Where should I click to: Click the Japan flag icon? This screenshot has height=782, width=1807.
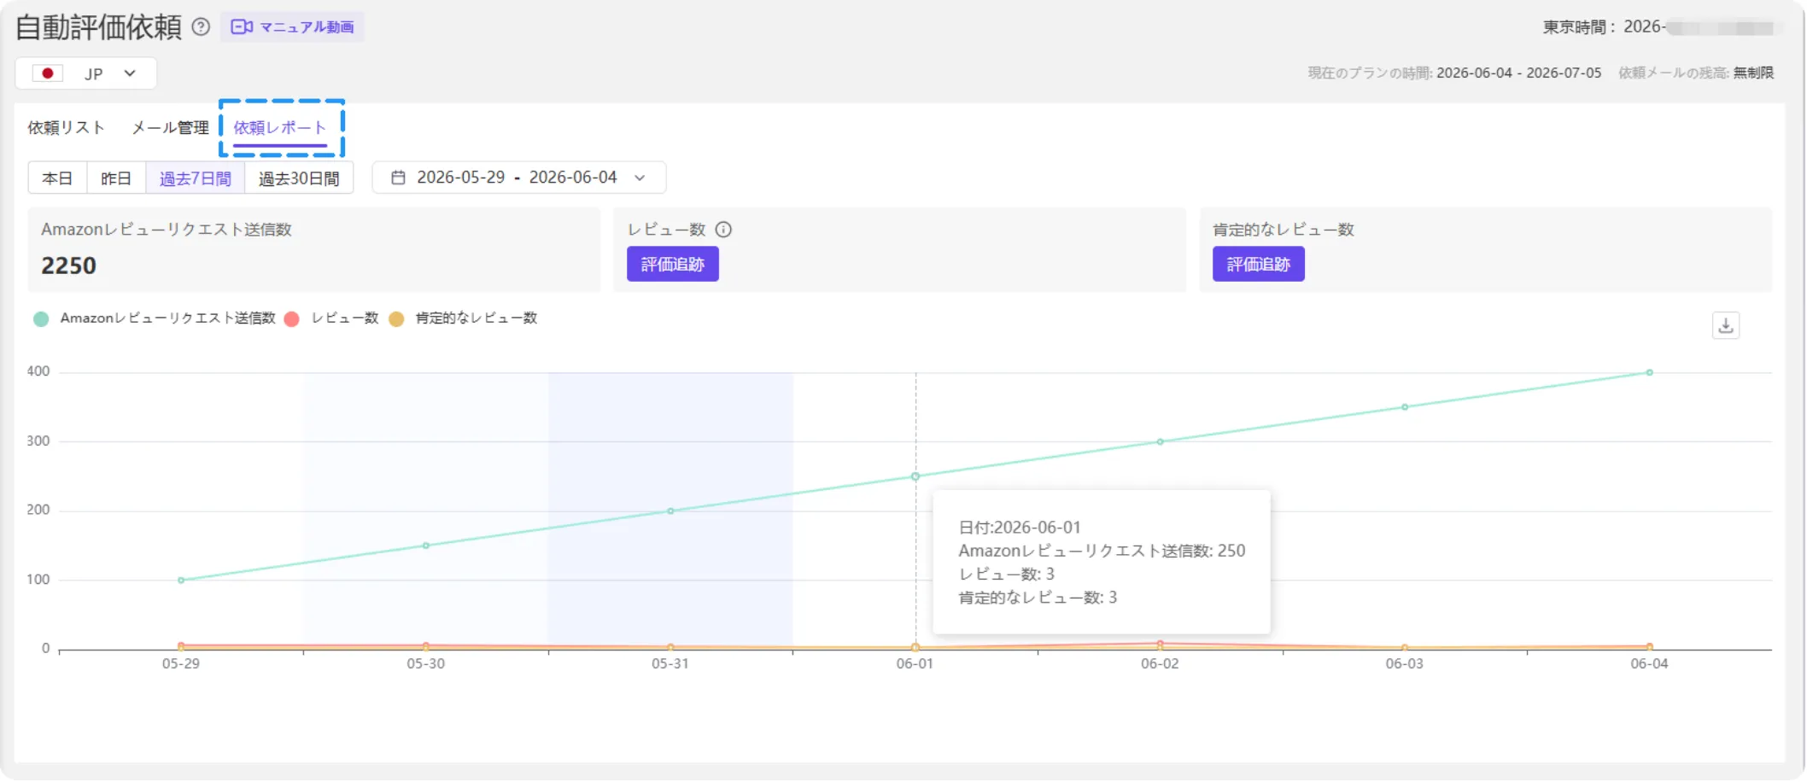coord(48,73)
